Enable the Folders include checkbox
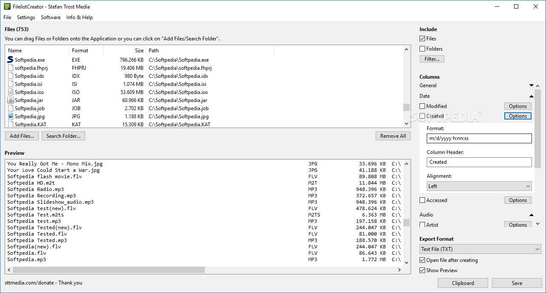Image resolution: width=546 pixels, height=293 pixels. coord(422,49)
